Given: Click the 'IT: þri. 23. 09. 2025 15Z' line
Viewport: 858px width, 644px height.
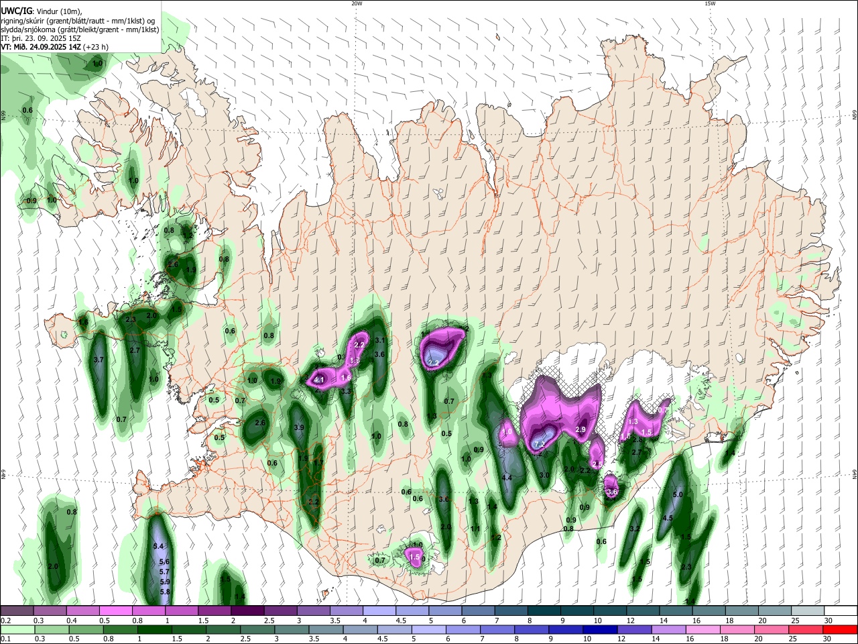Looking at the screenshot, I should pos(41,38).
